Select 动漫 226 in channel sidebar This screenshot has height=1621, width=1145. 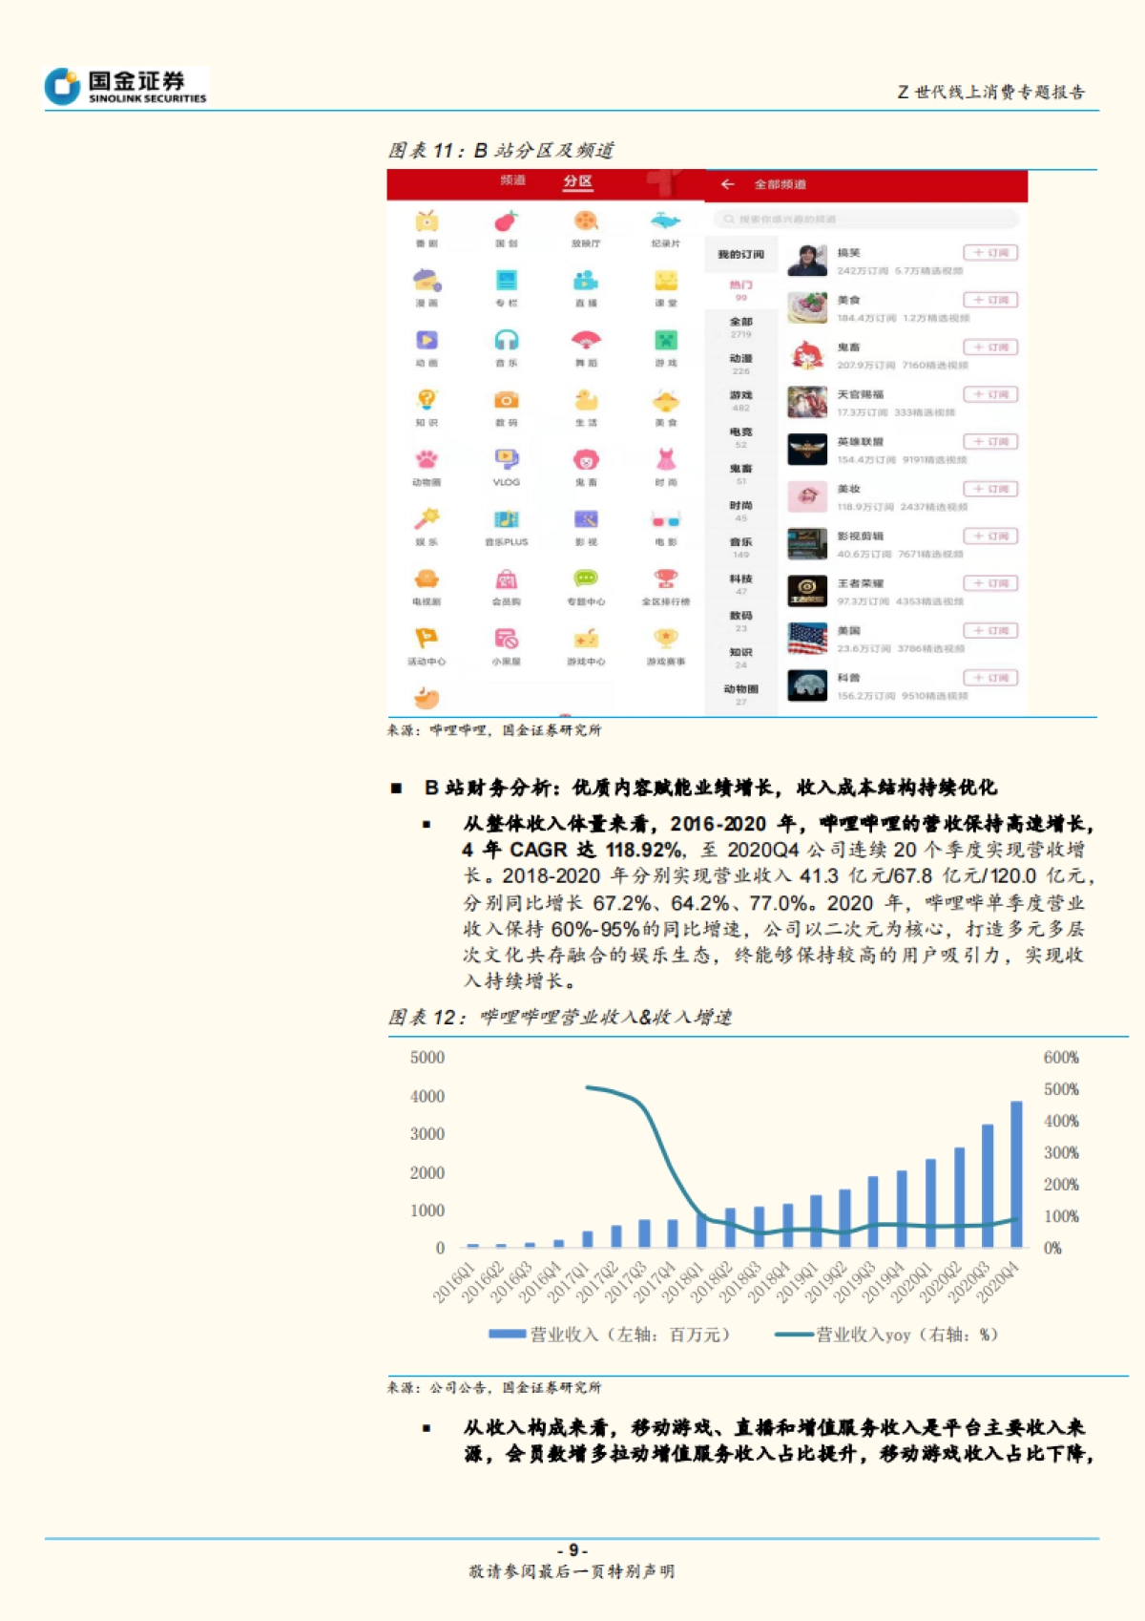coord(741,364)
